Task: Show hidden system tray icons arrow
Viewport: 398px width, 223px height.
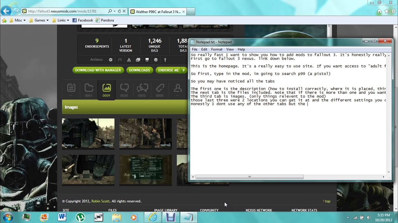Action: pos(348,217)
